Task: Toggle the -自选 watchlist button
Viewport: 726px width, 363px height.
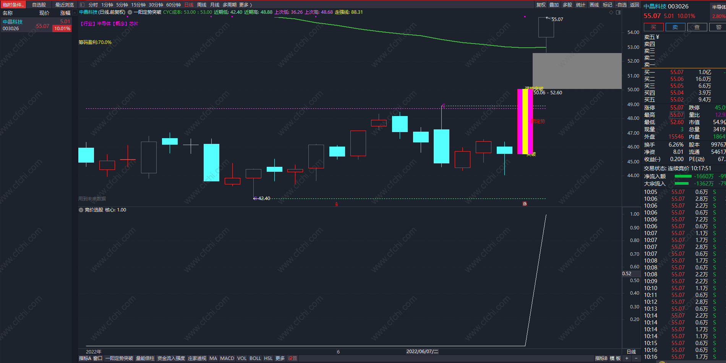Action: tap(622, 5)
